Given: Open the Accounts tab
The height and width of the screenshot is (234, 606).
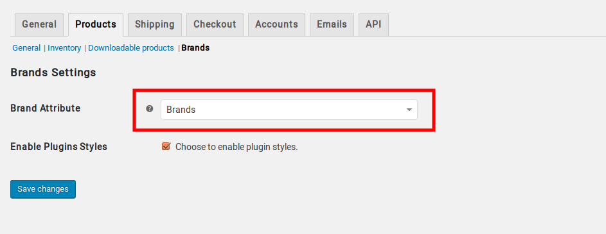Looking at the screenshot, I should tap(277, 24).
